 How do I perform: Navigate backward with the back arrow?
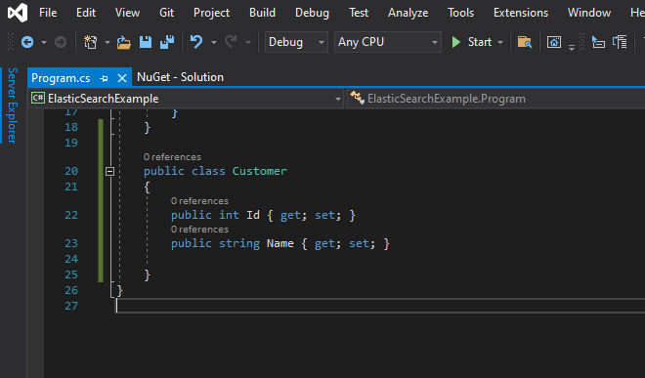27,42
